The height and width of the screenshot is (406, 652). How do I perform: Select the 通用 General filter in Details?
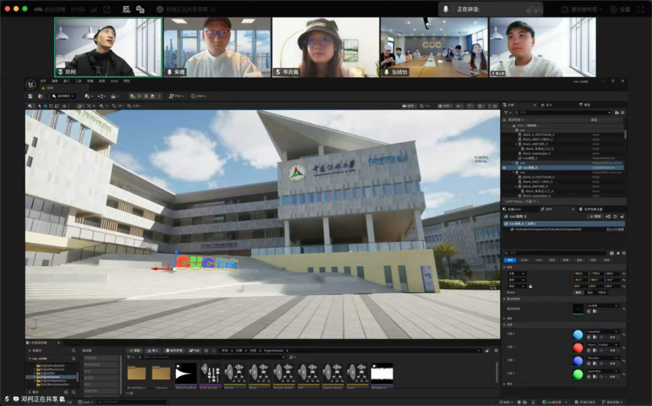tap(510, 260)
